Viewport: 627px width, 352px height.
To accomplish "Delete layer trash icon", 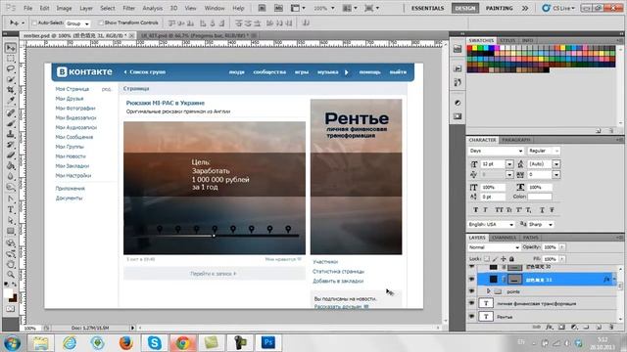I will [x=611, y=327].
